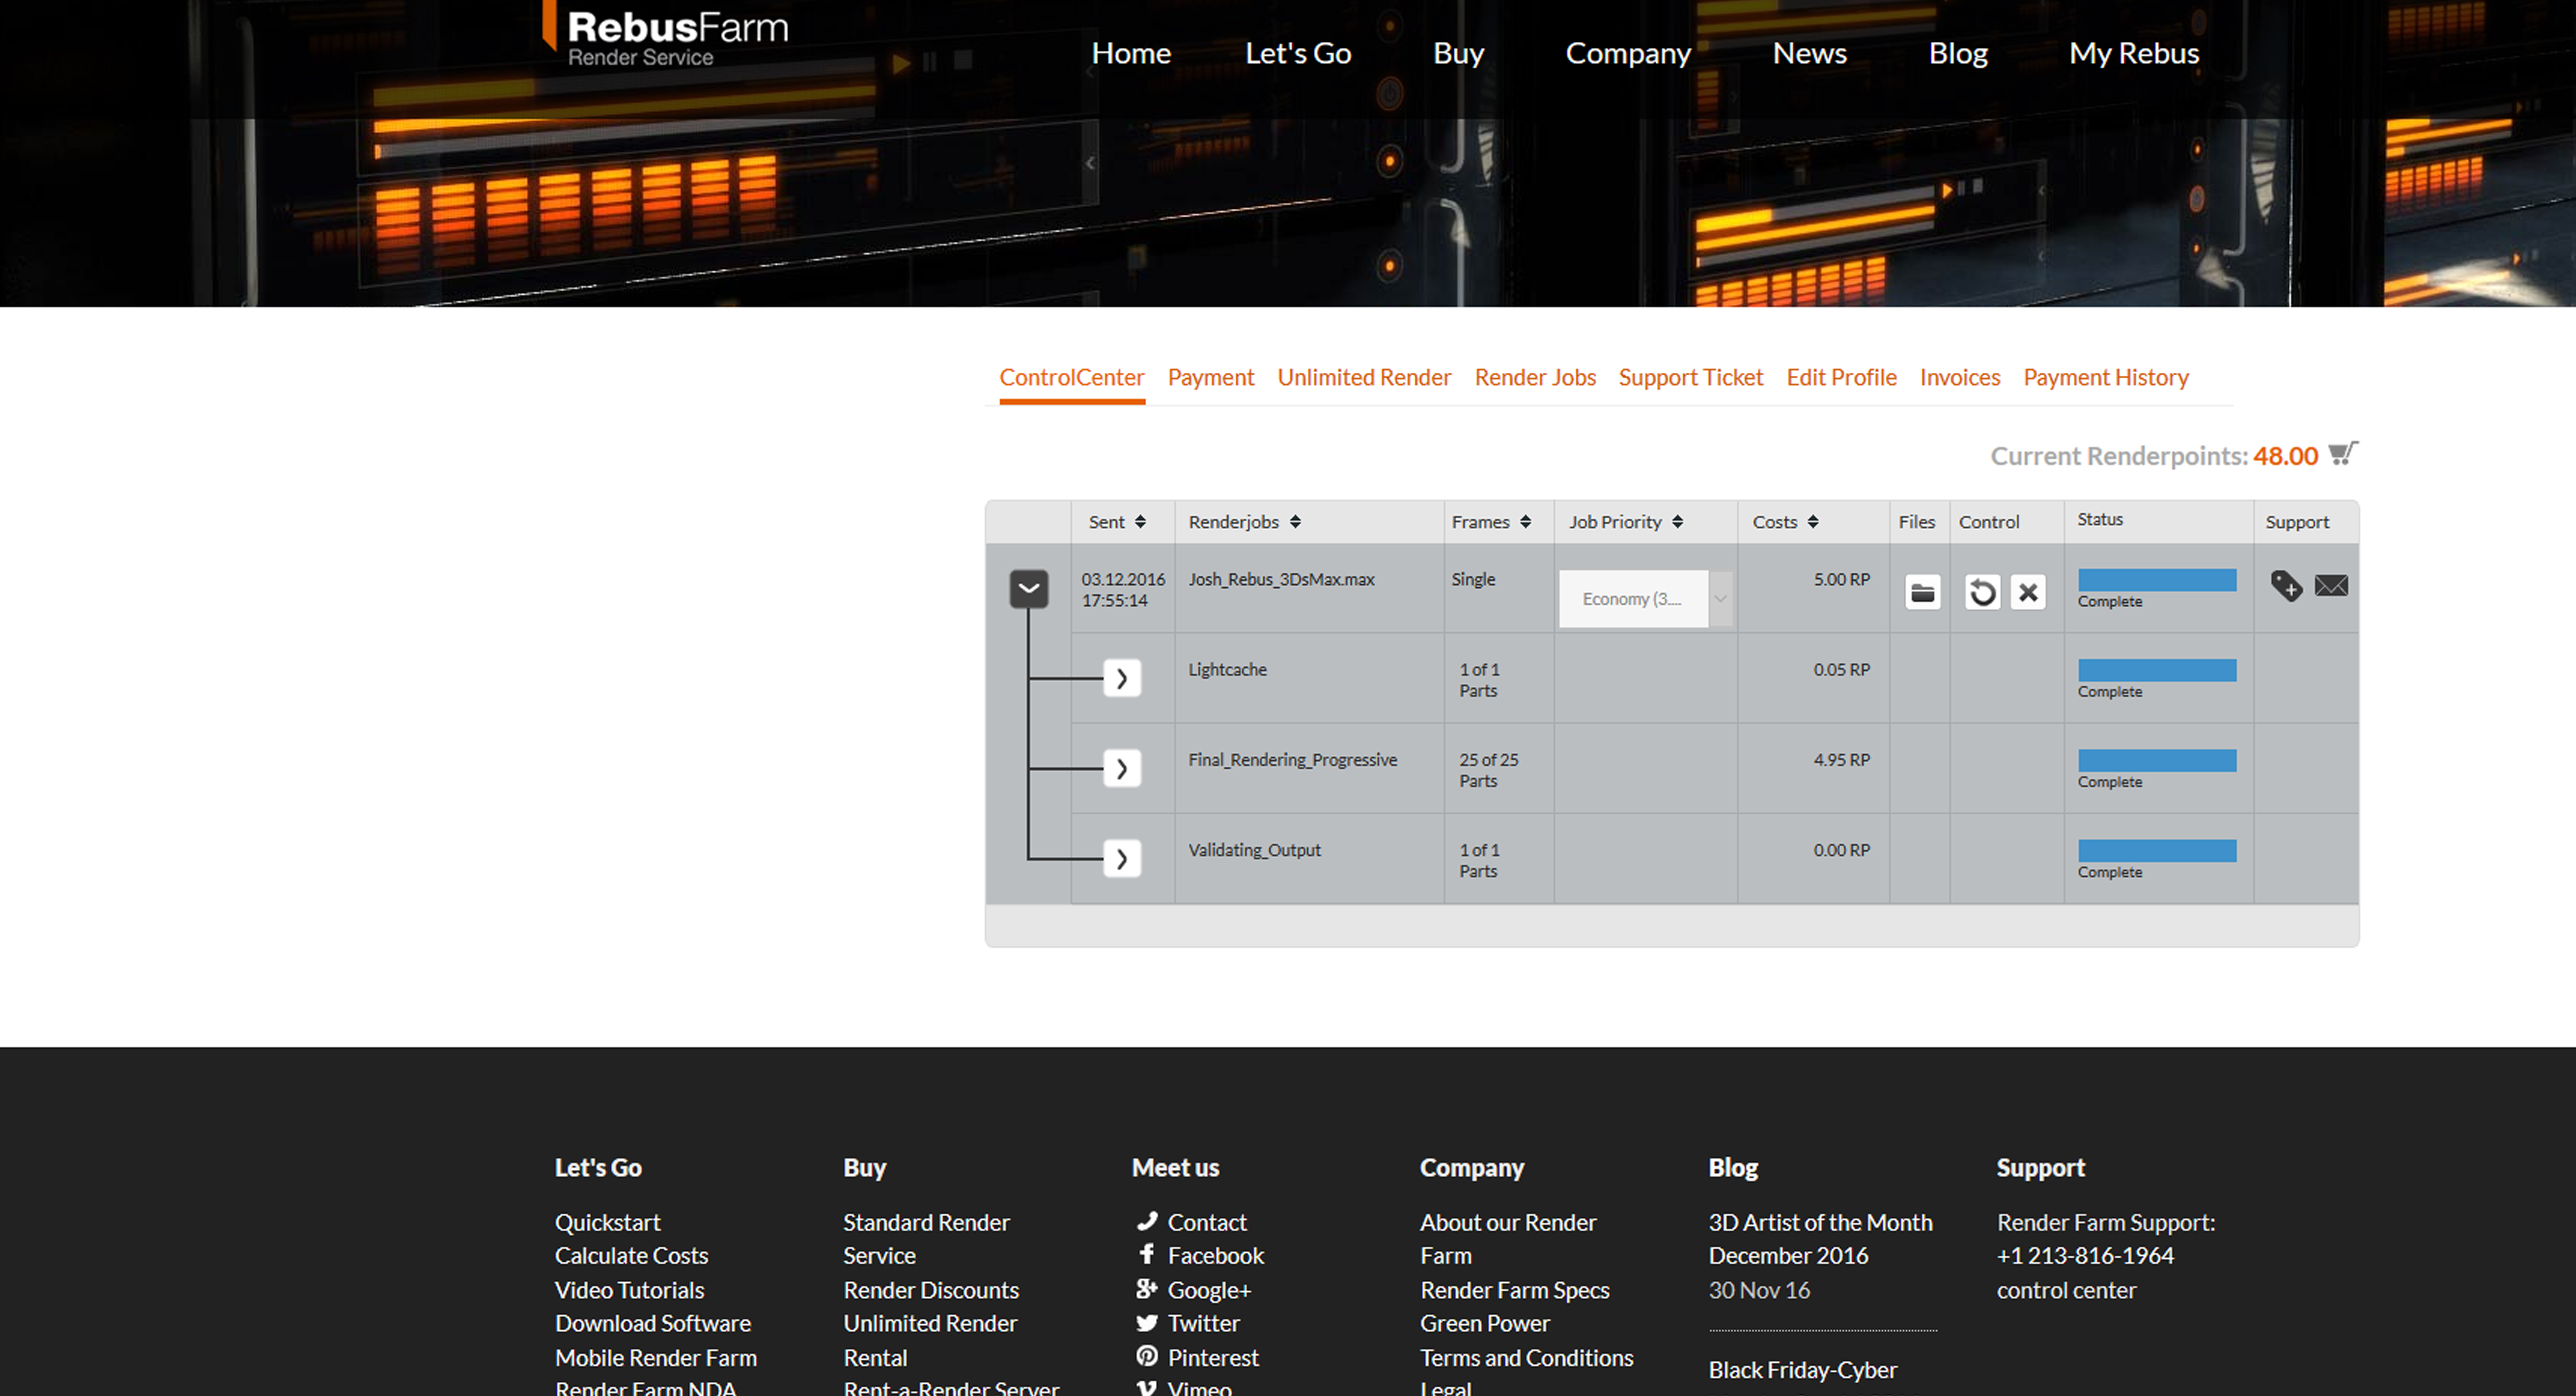Screen dimensions: 2576x1396
Task: Click the Final_Rendering_Progressive progress bar
Action: click(x=2157, y=760)
